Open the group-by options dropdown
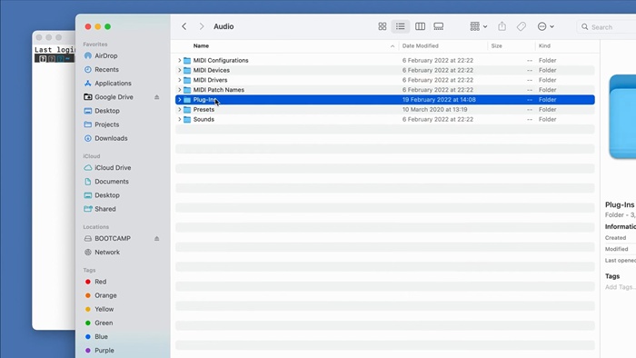 tap(479, 26)
